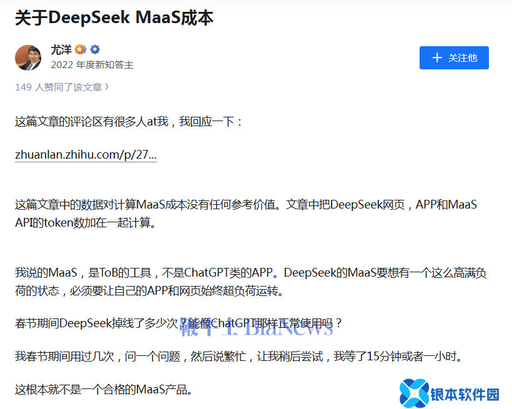Open the author's profile photo
The height and width of the screenshot is (409, 512).
[28, 57]
